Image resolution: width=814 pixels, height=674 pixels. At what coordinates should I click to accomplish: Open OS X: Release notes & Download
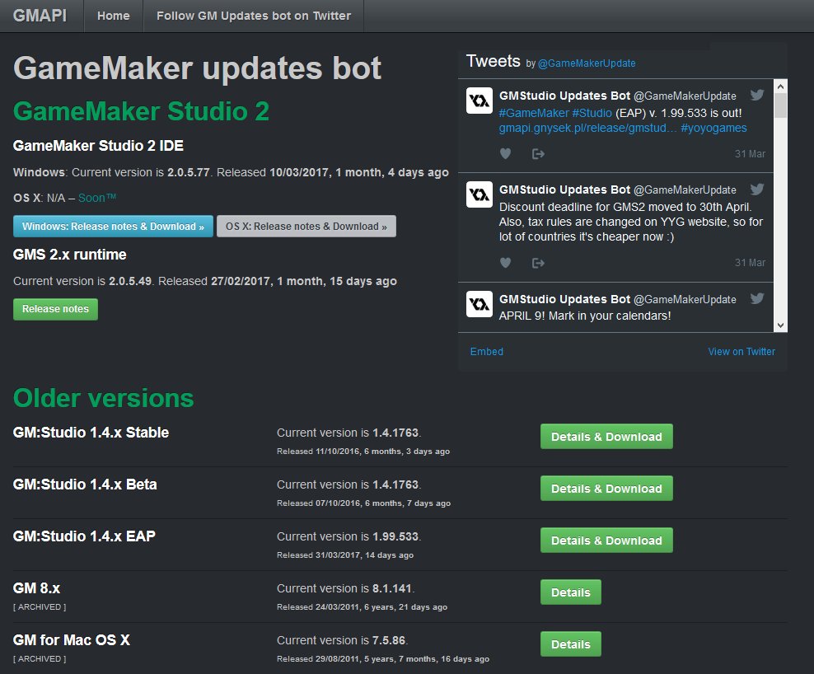coord(306,227)
